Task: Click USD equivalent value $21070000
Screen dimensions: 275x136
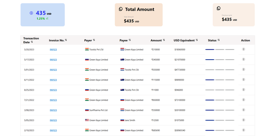Action: click(x=180, y=60)
